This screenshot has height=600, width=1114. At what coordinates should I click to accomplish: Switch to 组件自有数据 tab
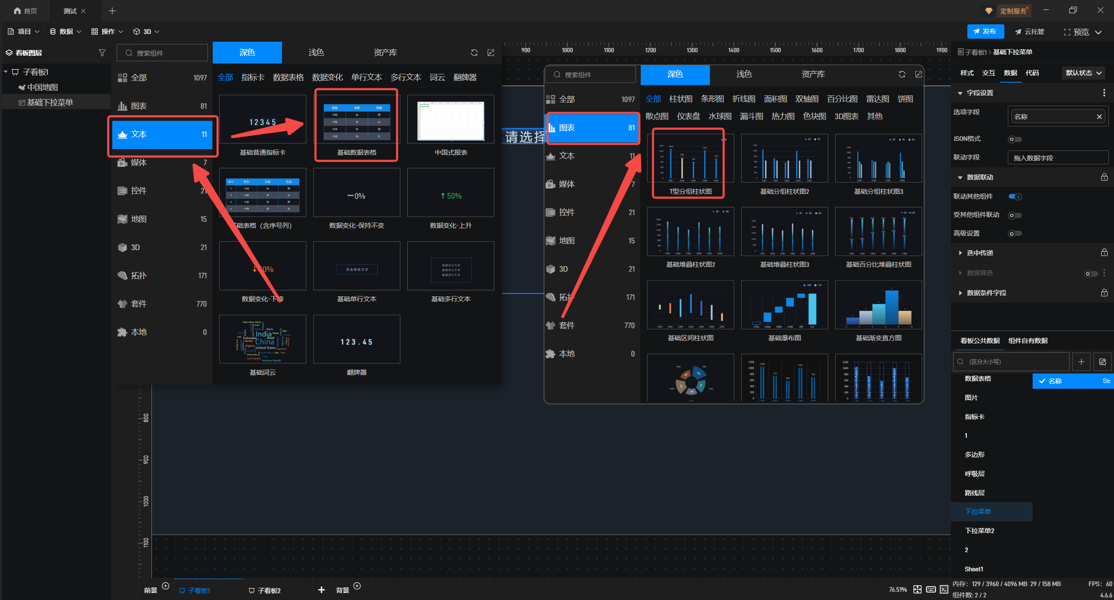tap(1027, 340)
